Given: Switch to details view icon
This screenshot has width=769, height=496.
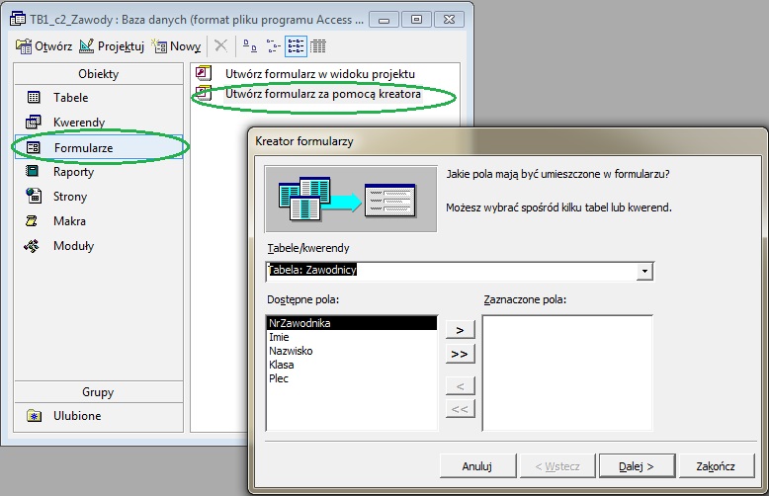Looking at the screenshot, I should [318, 46].
